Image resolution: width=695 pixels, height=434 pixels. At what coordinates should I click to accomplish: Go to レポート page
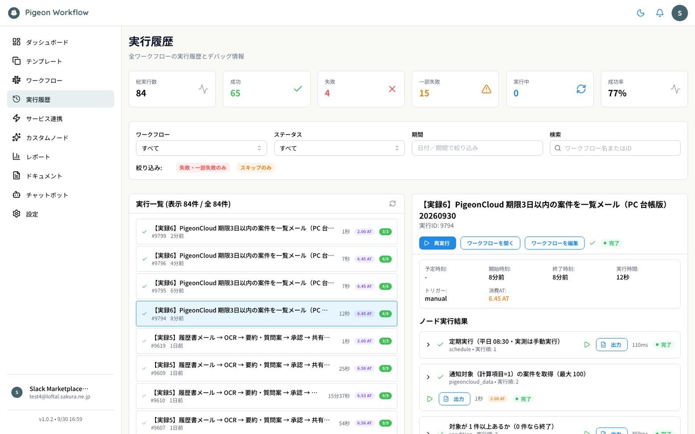tap(61, 157)
